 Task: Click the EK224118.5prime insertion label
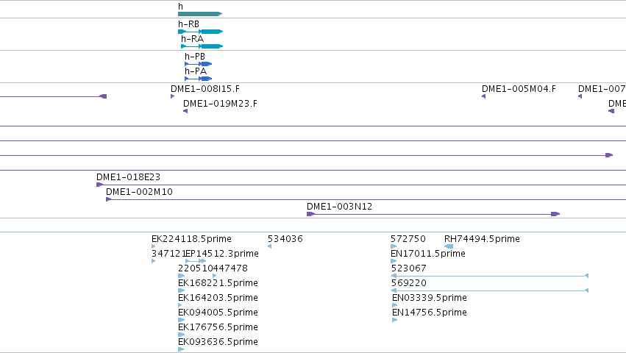pos(192,239)
